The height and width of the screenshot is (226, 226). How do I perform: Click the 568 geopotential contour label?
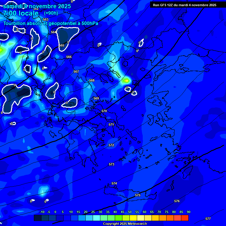click(x=92, y=80)
